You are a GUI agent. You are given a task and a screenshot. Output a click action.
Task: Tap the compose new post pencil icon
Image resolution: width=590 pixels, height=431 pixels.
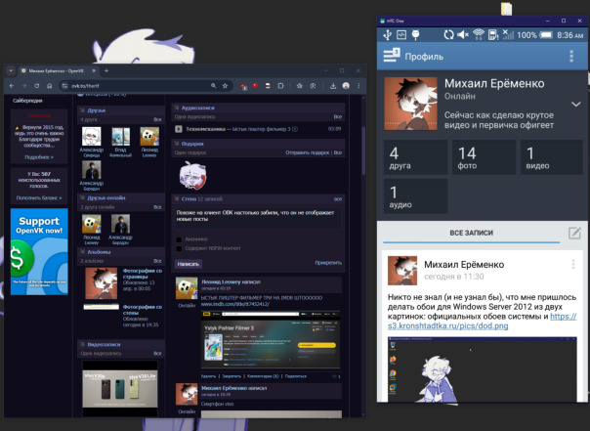point(575,233)
